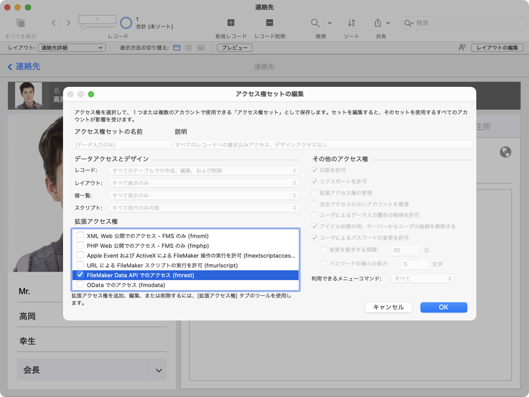Click the quick find 検索 field

[x=463, y=23]
